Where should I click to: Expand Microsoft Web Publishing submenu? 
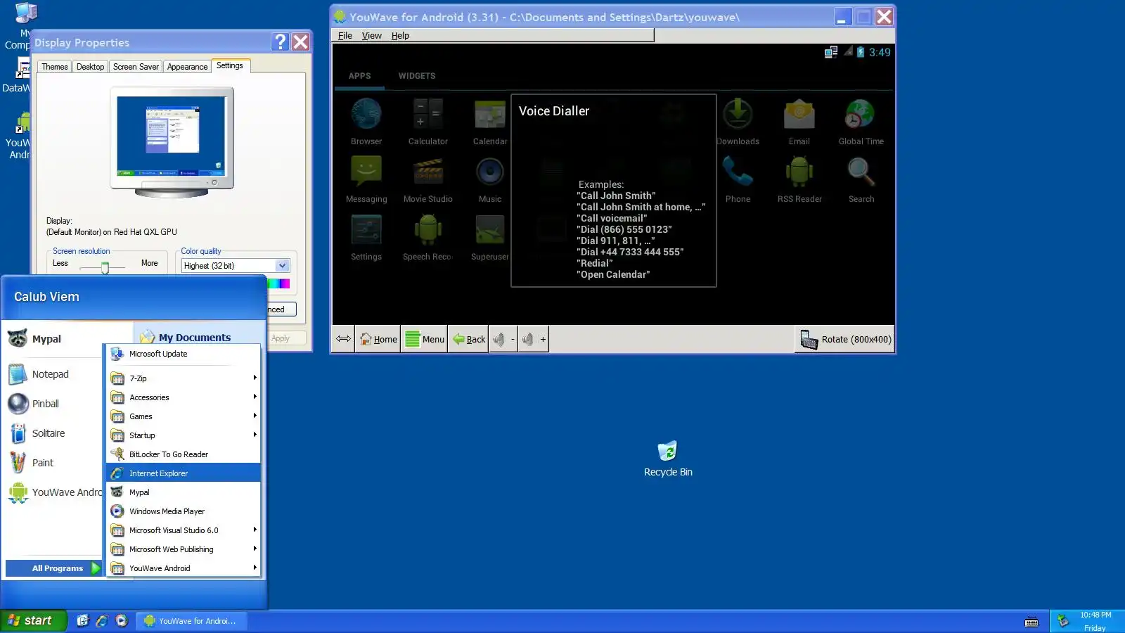184,549
